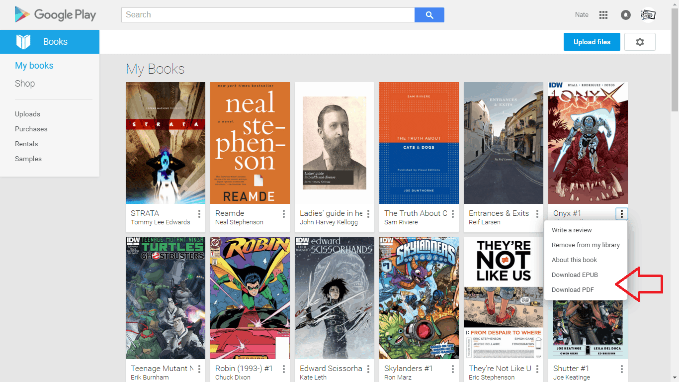Viewport: 679px width, 382px height.
Task: Click author name Erik Burnham
Action: (x=150, y=378)
